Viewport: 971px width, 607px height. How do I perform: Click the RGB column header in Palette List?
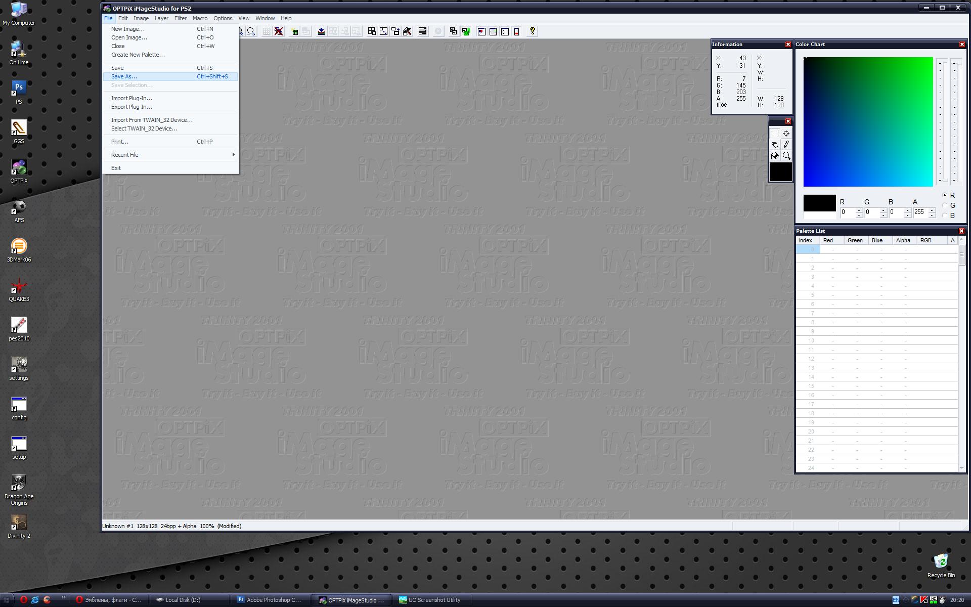933,240
